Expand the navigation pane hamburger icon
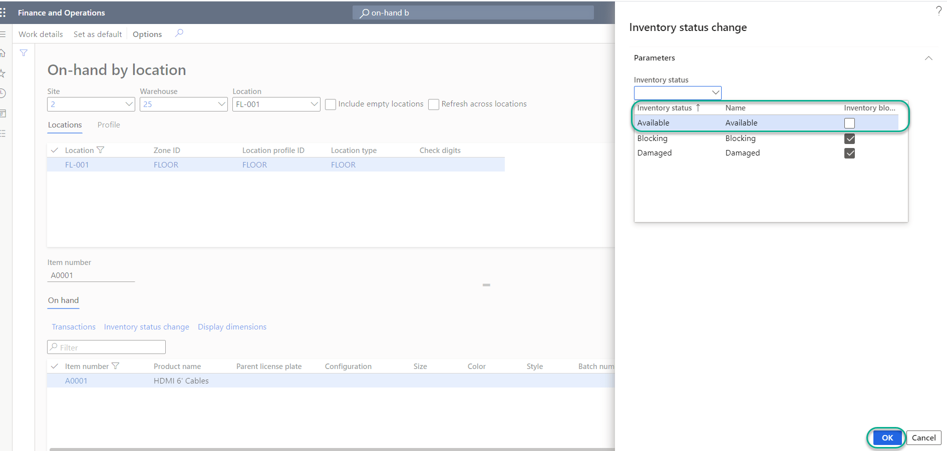 click(x=4, y=33)
